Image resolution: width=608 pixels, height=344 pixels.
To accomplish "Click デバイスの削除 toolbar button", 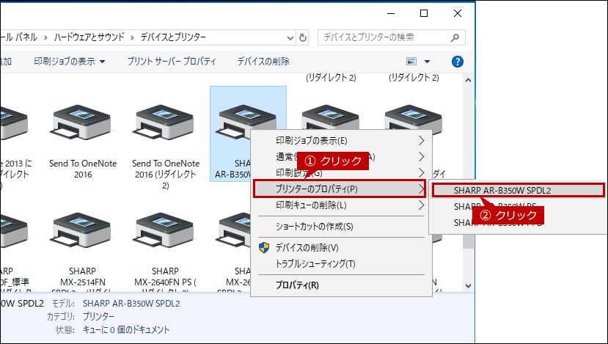I will click(x=263, y=62).
